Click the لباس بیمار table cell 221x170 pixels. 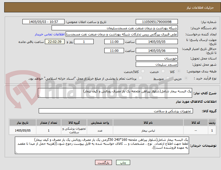[148, 130]
